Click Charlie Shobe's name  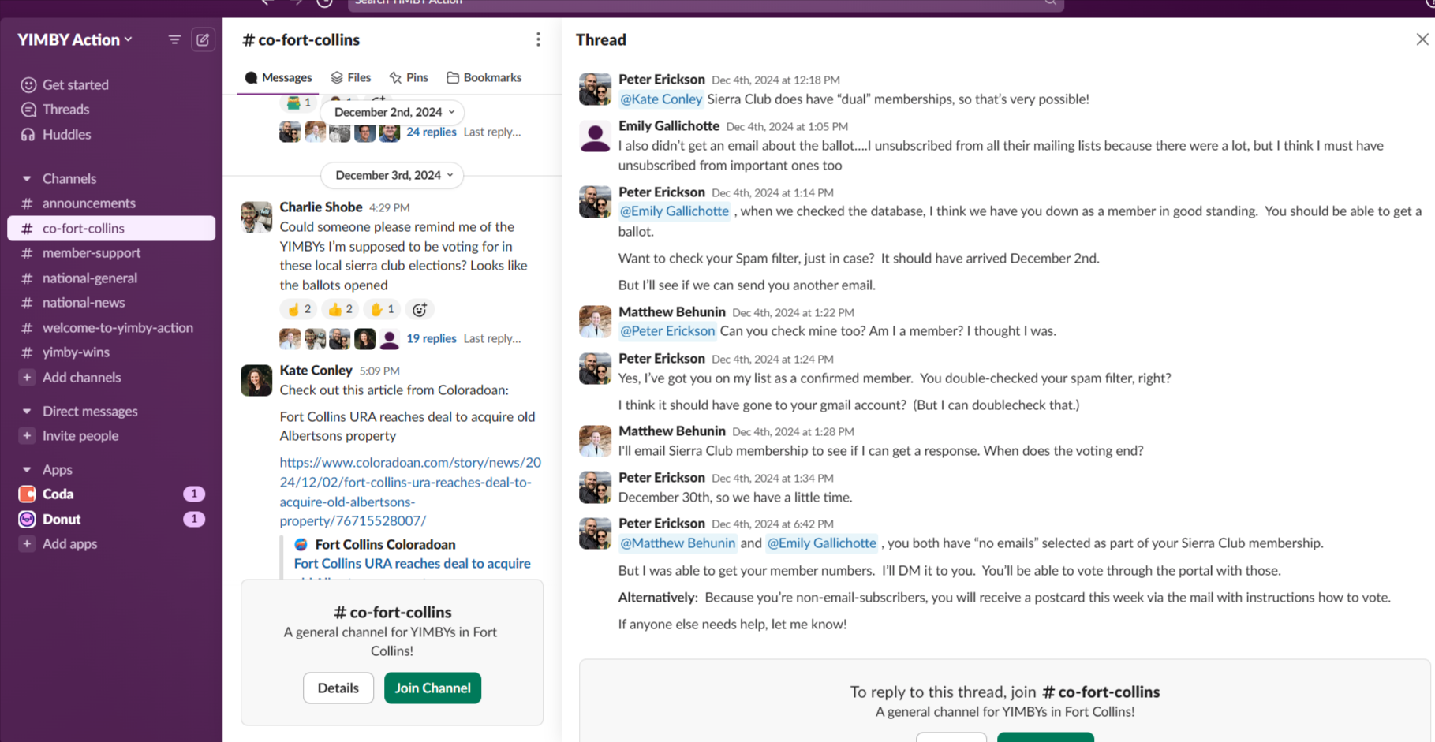click(x=321, y=207)
